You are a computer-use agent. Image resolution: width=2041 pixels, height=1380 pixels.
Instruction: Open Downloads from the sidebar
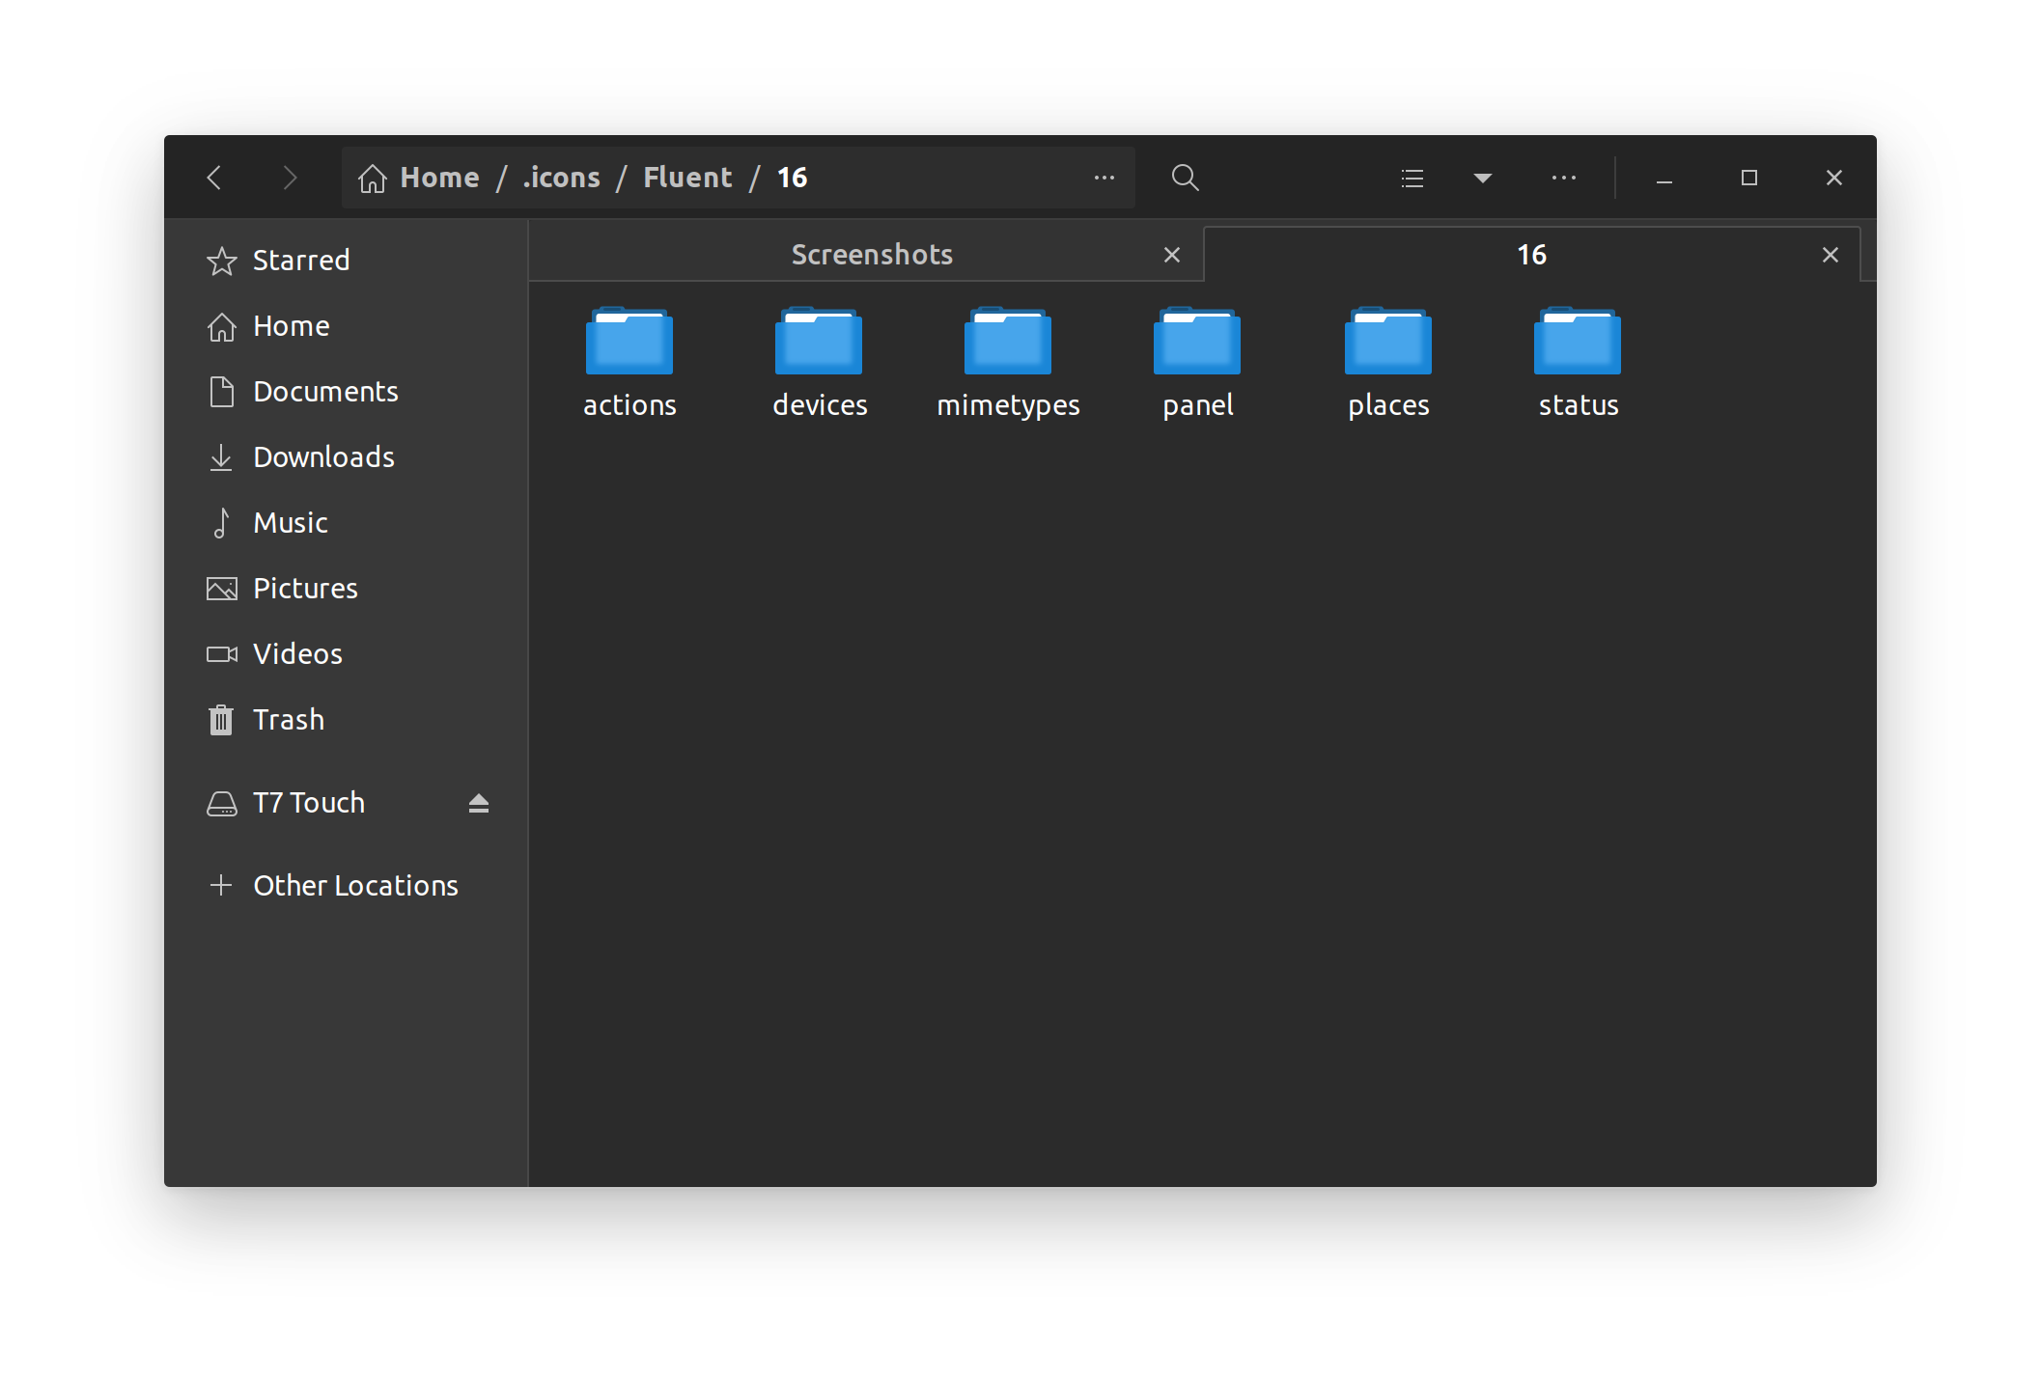[x=322, y=457]
